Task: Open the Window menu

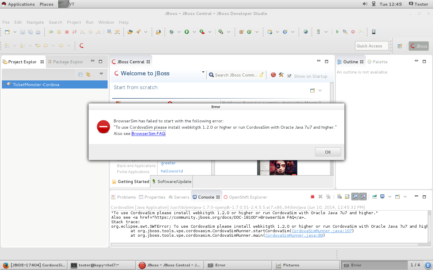Action: tap(106, 22)
